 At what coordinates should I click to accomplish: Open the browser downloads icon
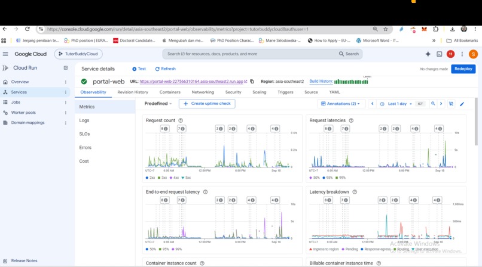[x=452, y=29]
